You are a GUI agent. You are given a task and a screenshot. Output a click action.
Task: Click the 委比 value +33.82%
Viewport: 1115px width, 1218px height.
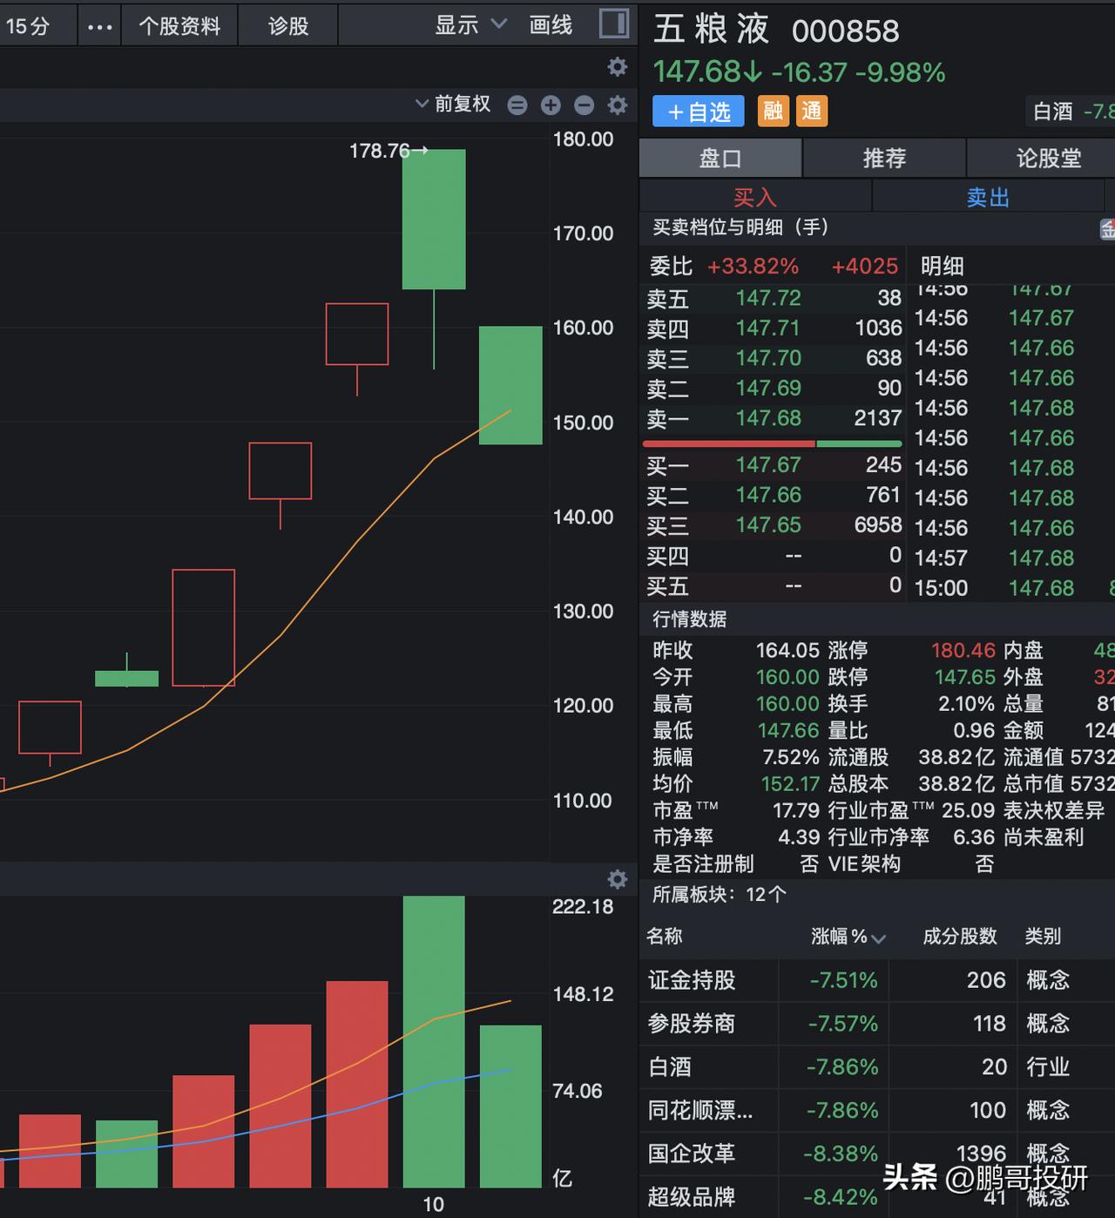point(753,266)
